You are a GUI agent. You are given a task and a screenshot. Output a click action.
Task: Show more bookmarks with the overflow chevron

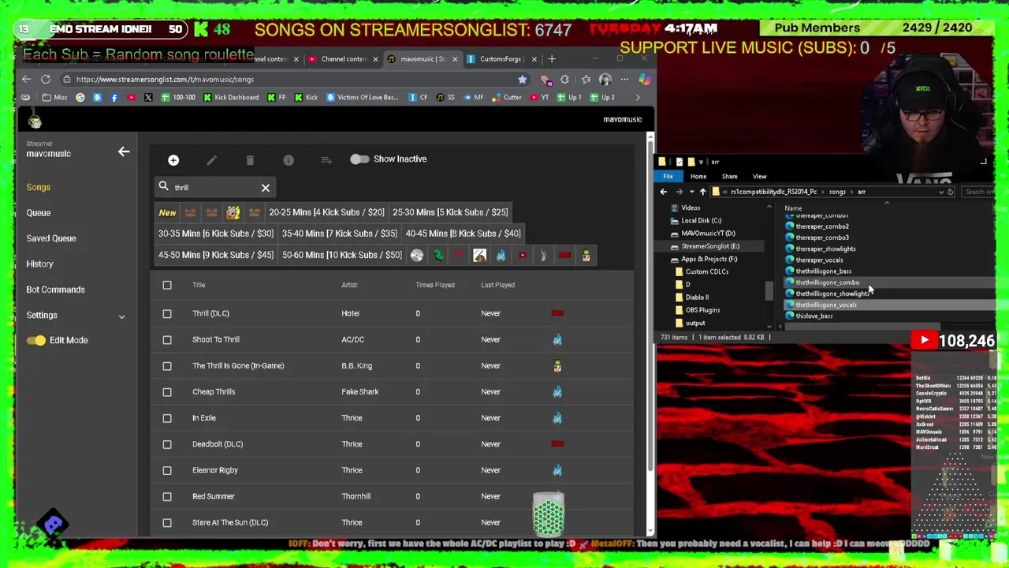tap(638, 97)
